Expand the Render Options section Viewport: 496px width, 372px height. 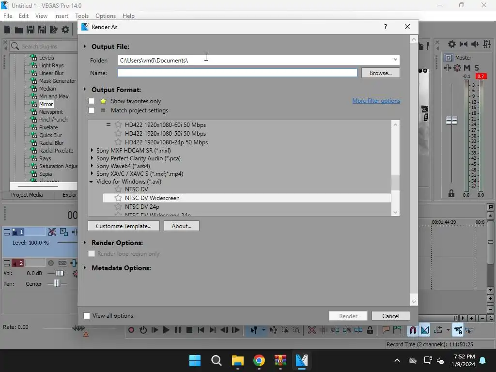pyautogui.click(x=85, y=243)
